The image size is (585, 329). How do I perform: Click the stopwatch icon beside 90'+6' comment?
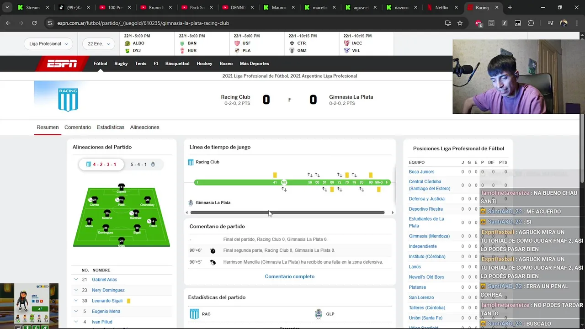coord(213,250)
